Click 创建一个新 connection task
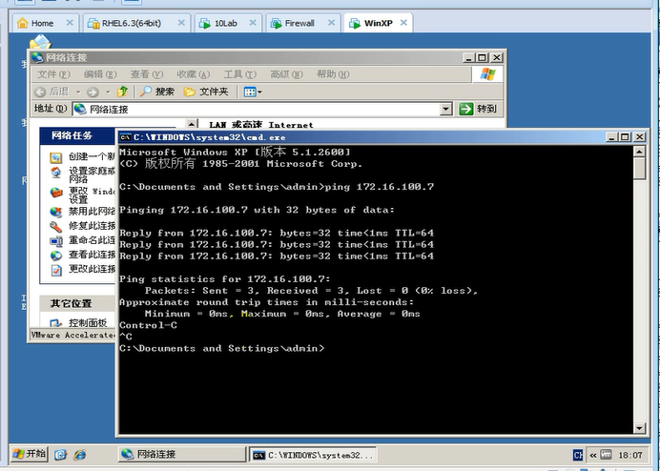This screenshot has height=471, width=660. pos(92,156)
